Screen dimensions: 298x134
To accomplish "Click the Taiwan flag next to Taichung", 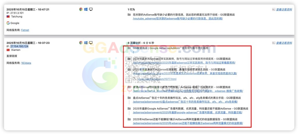I will coord(8,17).
